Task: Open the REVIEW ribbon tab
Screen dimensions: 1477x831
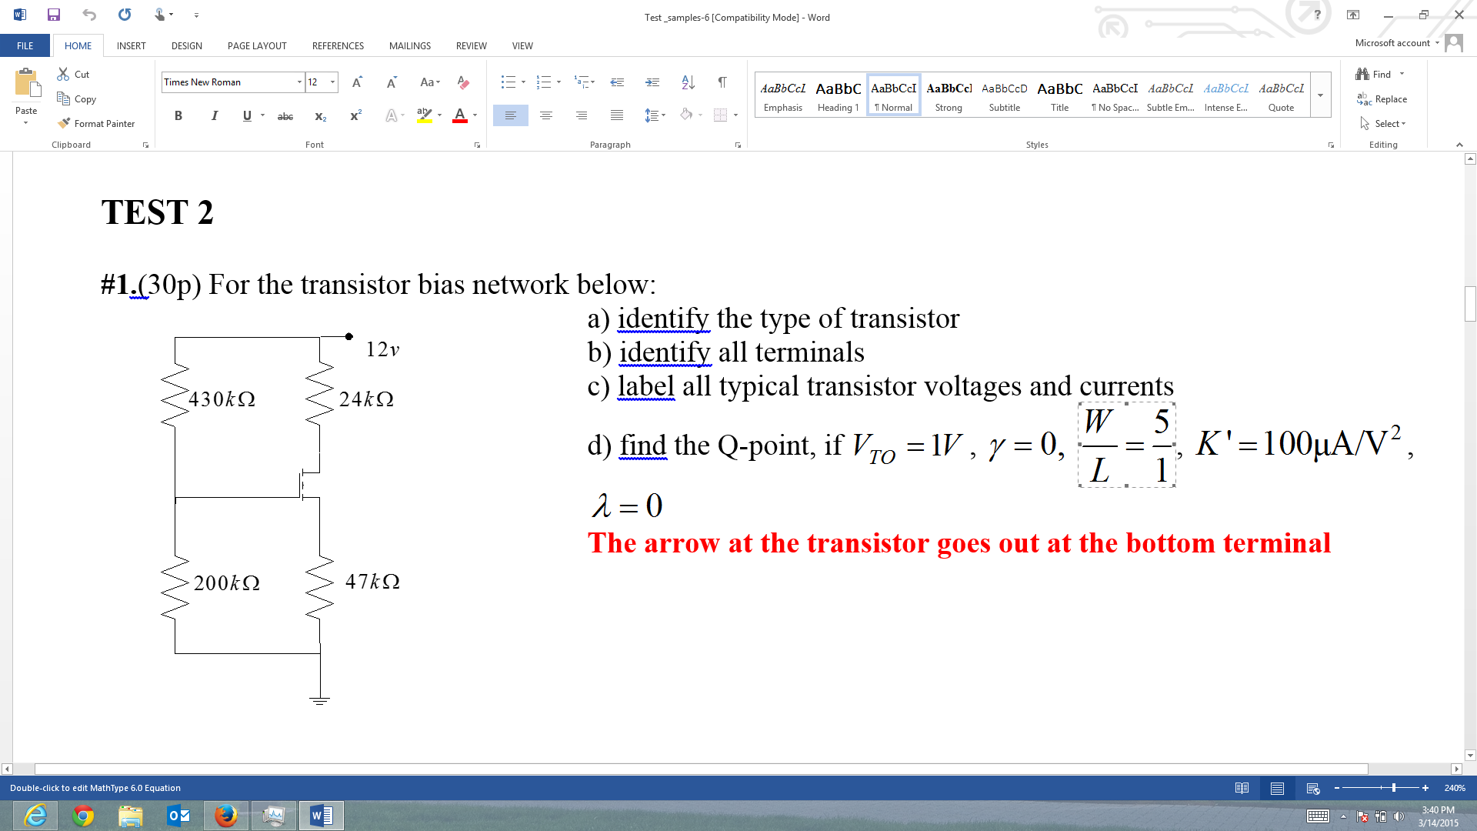Action: [x=471, y=45]
